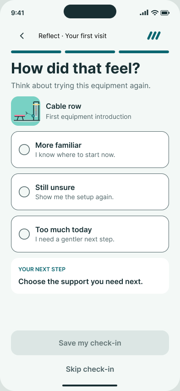Viewport: 180px width, 391px height.
Task: Select the Too much today radio button
Action: (x=24, y=234)
